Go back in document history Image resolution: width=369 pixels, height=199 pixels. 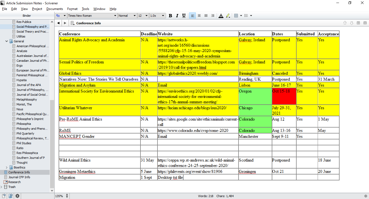(58, 23)
